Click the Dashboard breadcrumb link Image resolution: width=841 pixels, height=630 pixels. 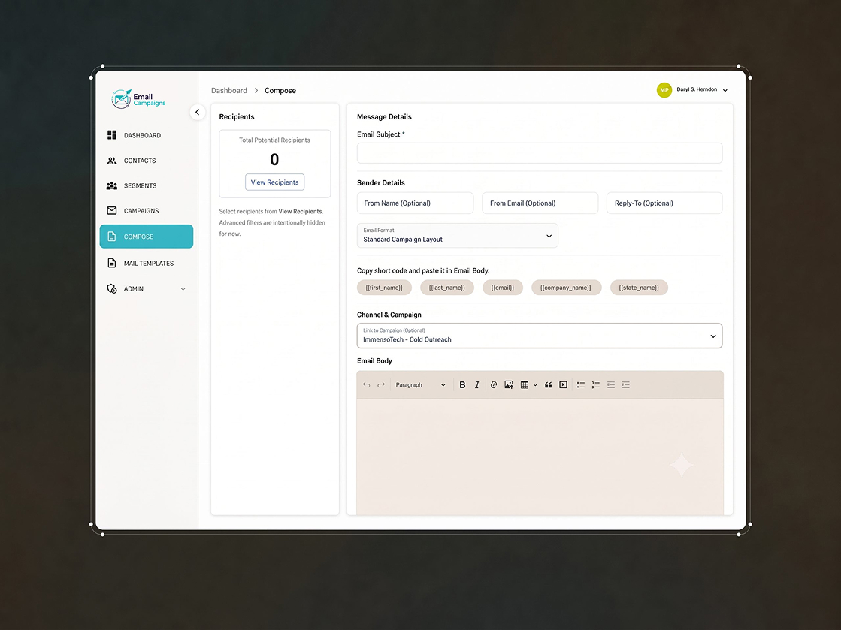(x=229, y=91)
